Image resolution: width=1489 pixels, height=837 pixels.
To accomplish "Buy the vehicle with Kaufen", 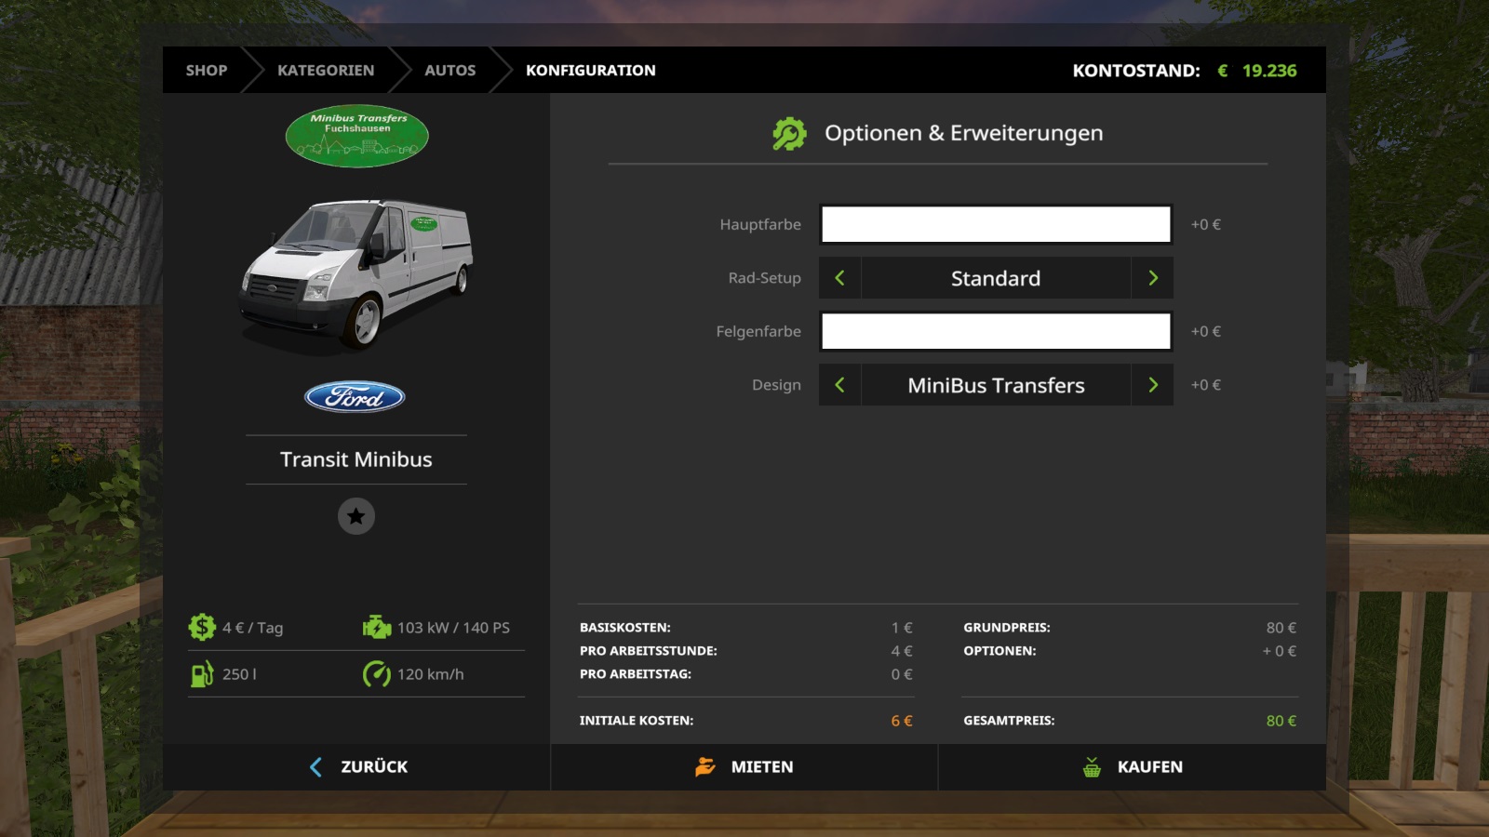I will pyautogui.click(x=1133, y=767).
